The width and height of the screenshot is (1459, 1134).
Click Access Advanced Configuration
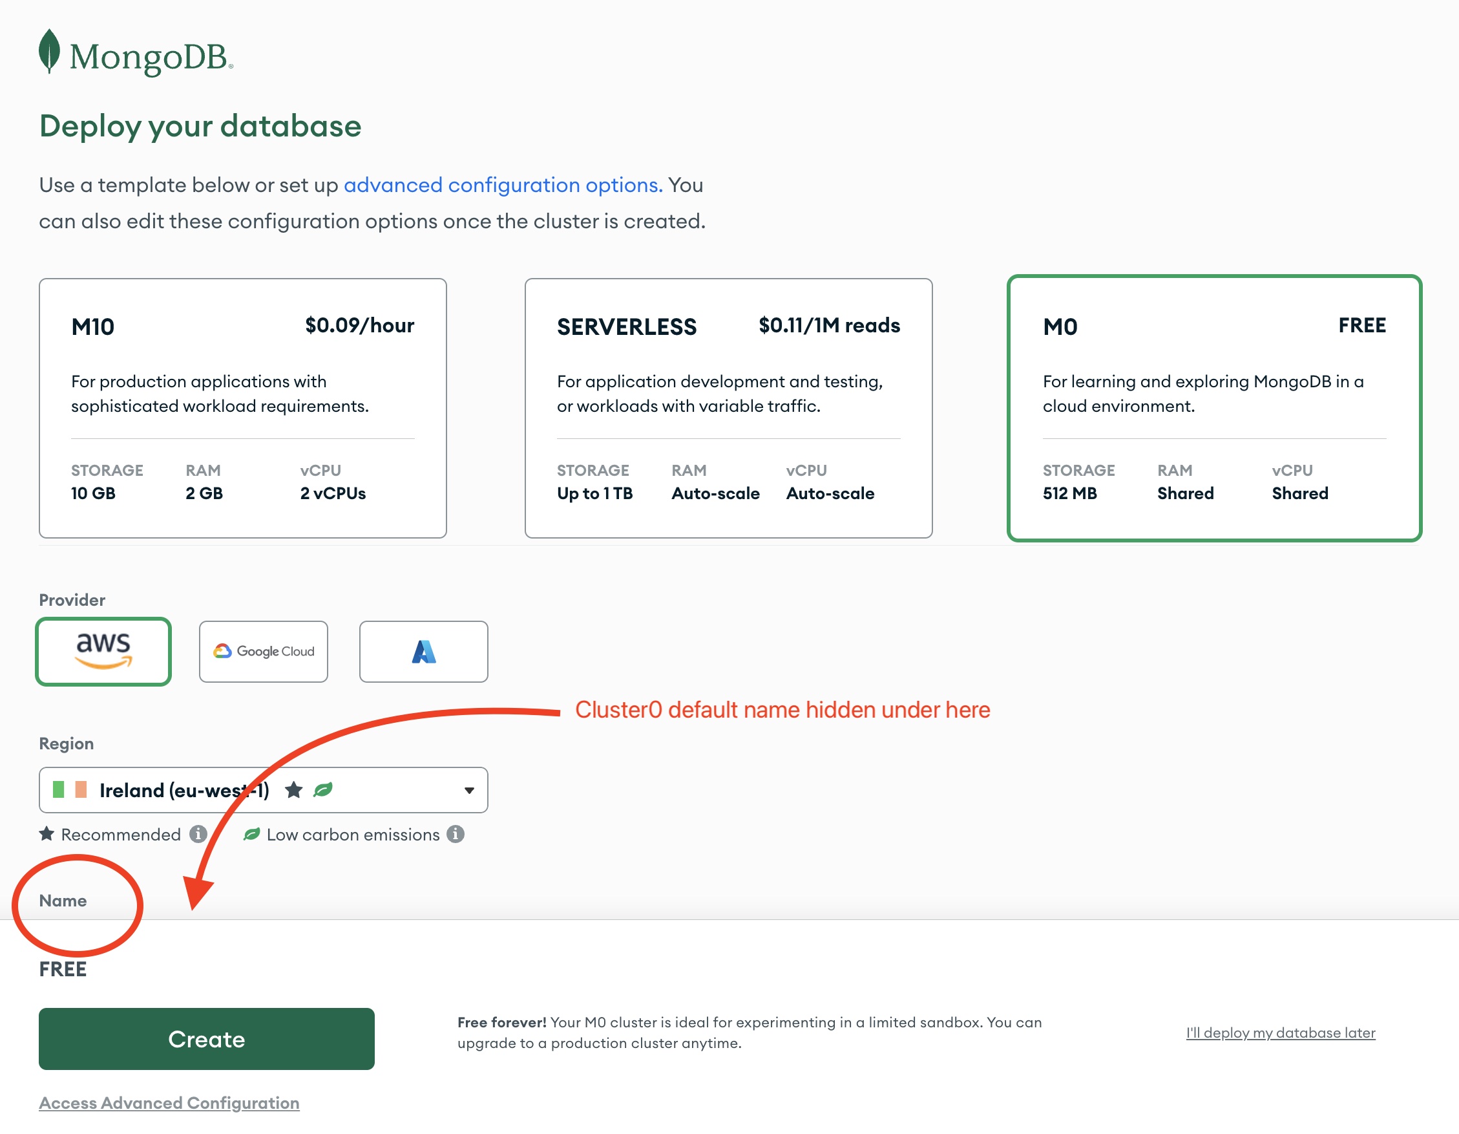pos(169,1102)
